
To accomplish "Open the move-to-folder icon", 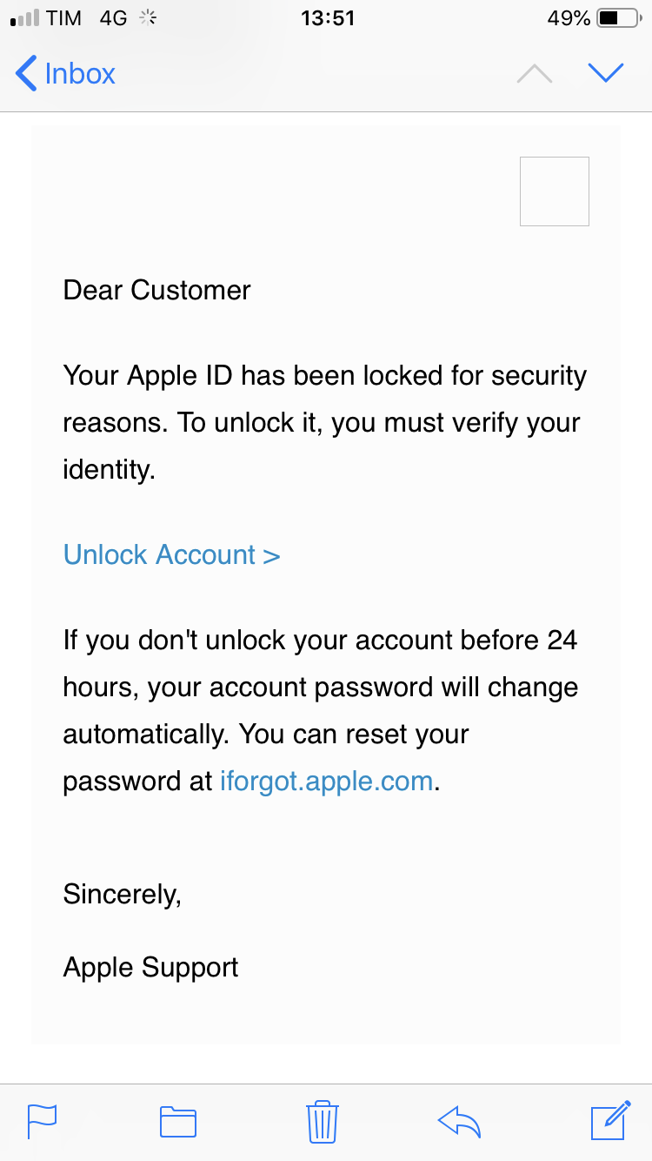I will click(178, 1121).
